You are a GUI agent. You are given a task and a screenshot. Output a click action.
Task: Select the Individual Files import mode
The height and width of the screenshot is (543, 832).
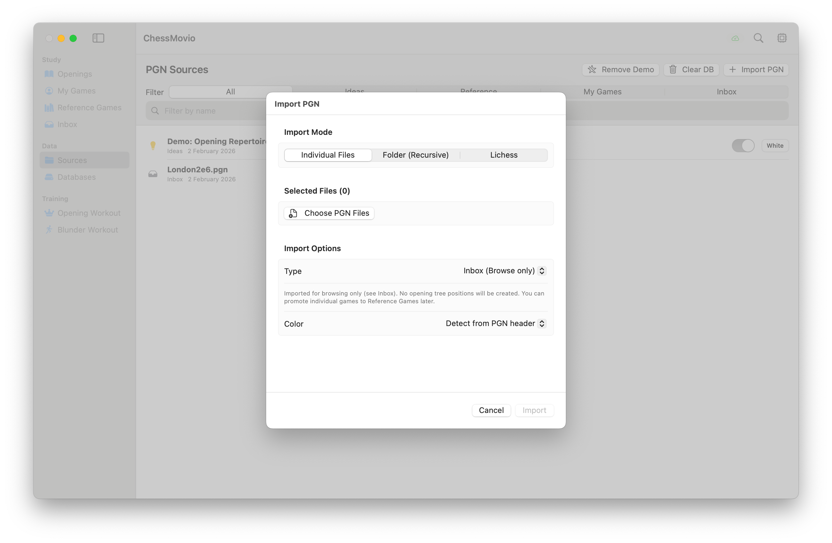coord(328,155)
